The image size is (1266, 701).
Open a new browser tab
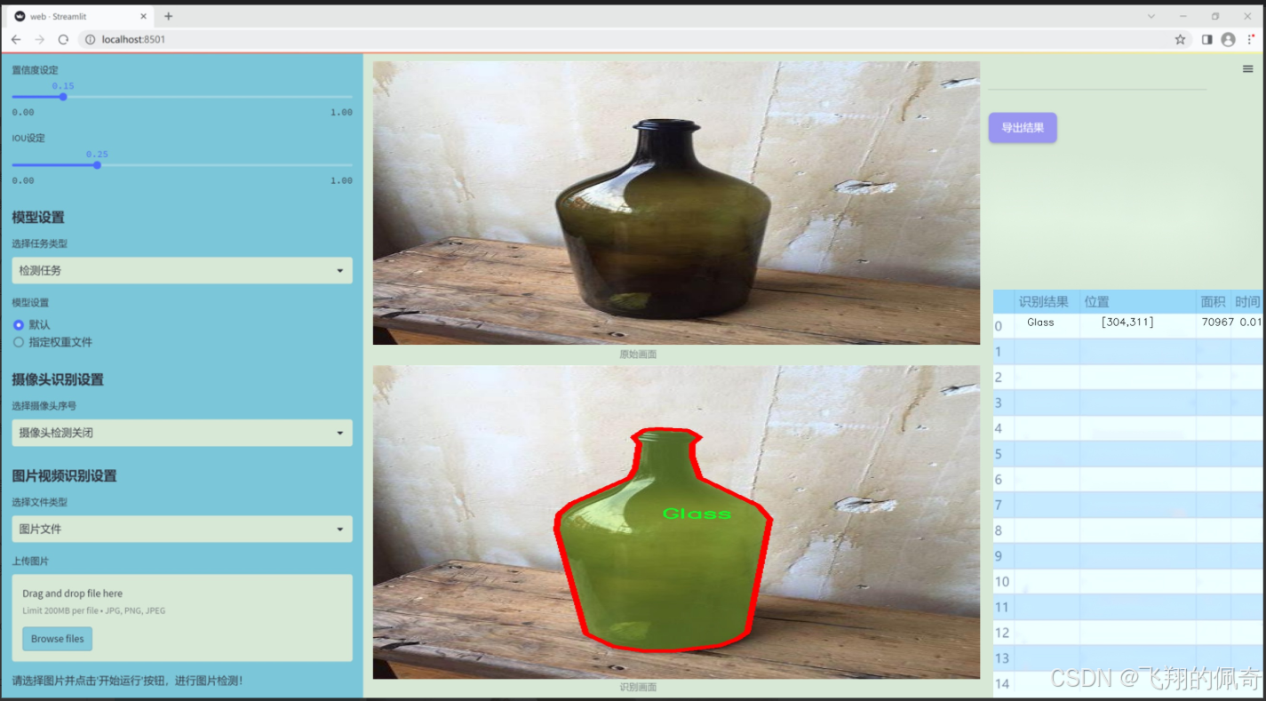168,16
